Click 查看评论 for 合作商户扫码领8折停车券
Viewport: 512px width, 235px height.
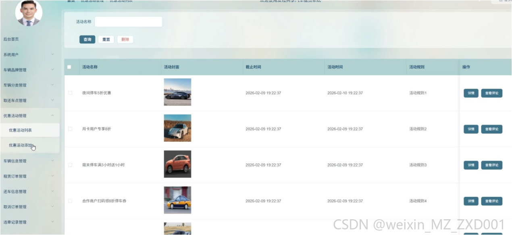click(491, 201)
